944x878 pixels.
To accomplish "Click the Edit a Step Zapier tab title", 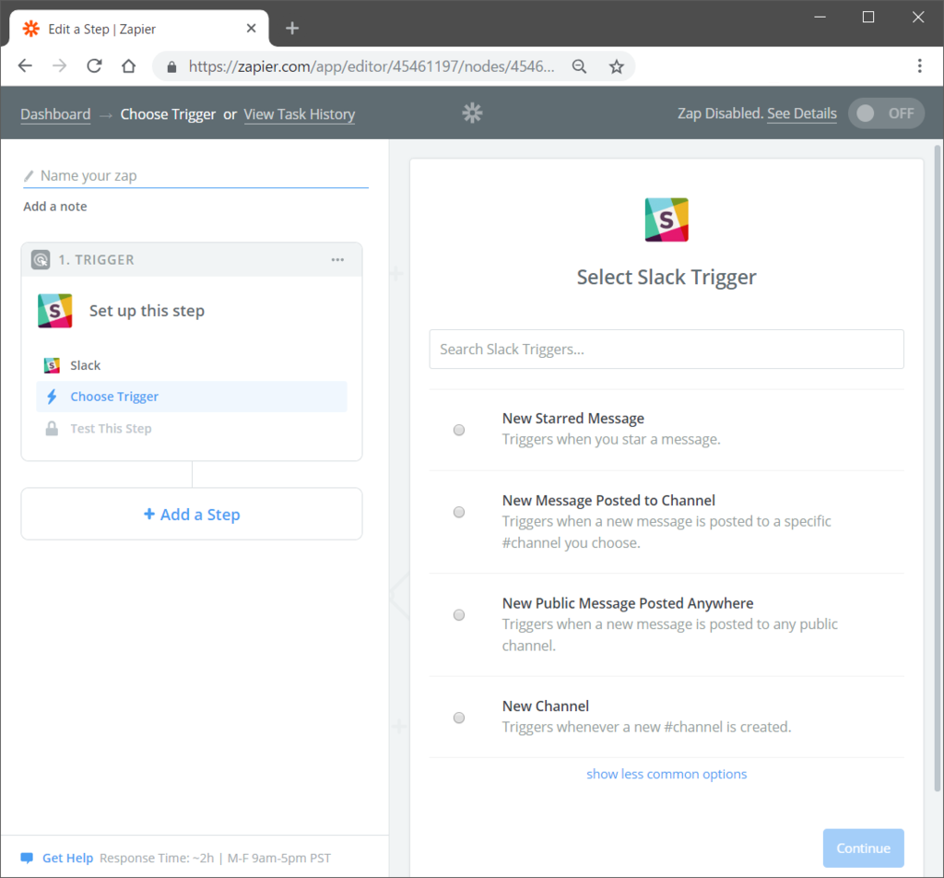I will point(101,29).
